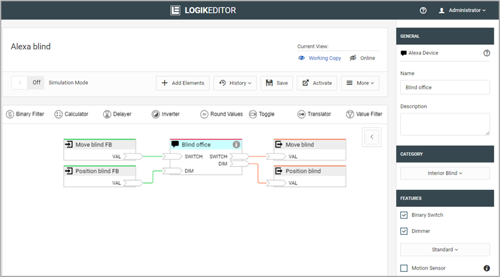Select the Calculator element icon
The image size is (500, 277).
pyautogui.click(x=58, y=114)
